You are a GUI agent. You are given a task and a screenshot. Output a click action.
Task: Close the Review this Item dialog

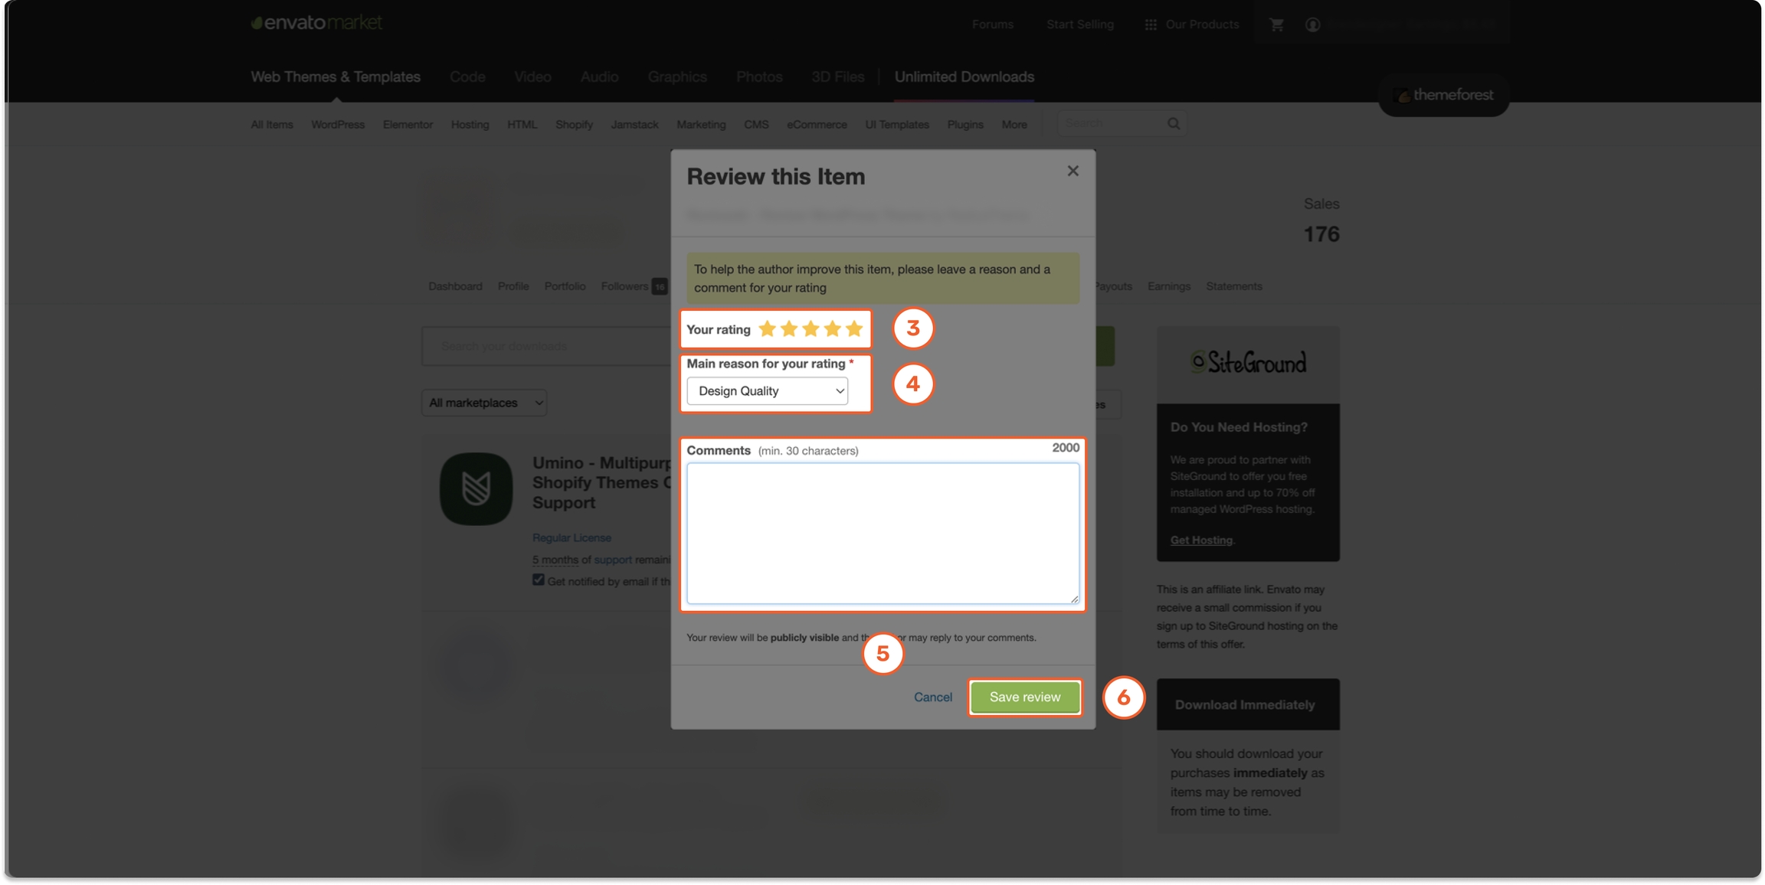click(1072, 171)
